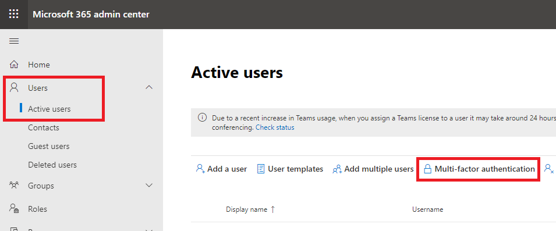The height and width of the screenshot is (231, 556).
Task: Click the Add multiple users icon
Action: click(x=337, y=169)
